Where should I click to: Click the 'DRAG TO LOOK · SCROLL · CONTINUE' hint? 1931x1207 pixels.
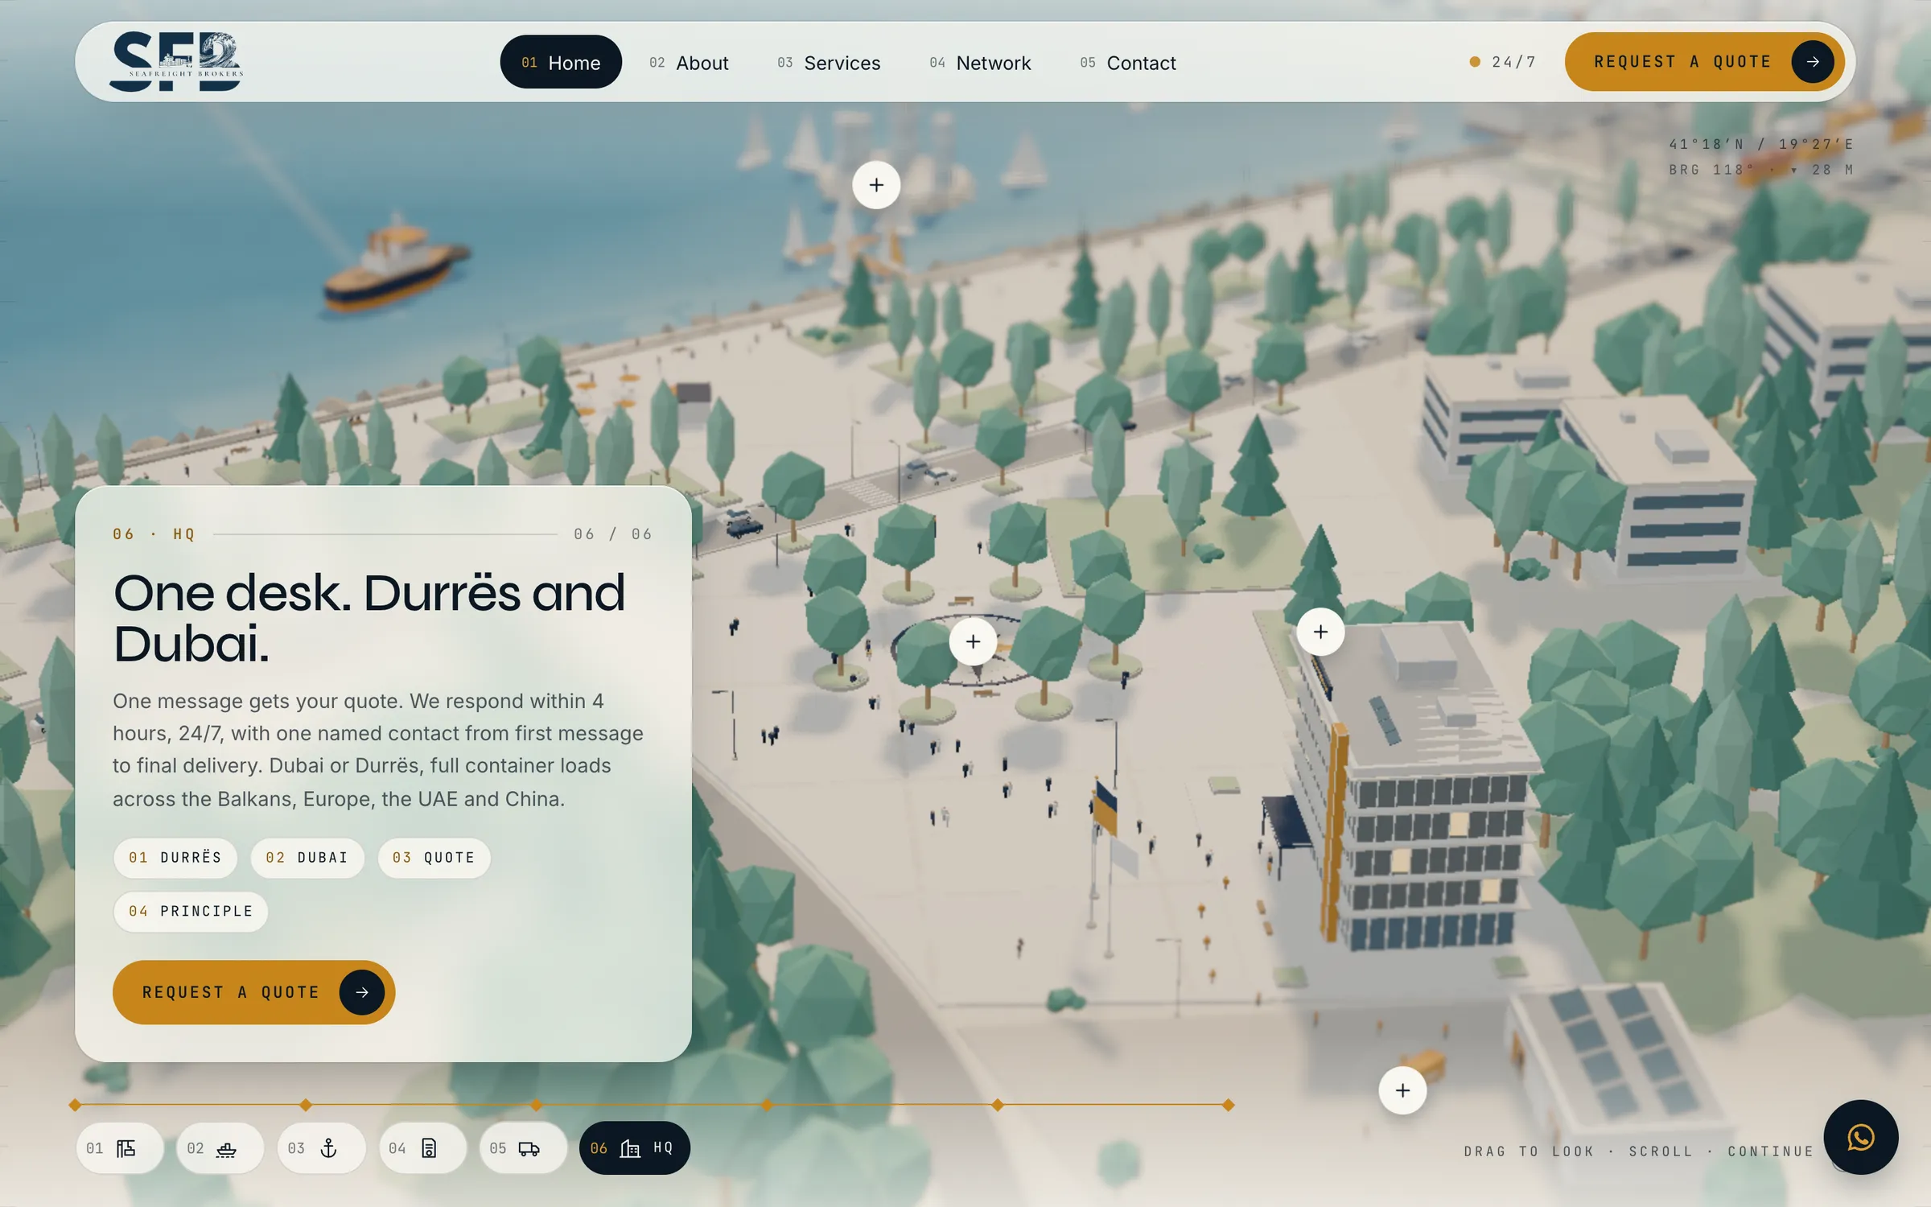click(1639, 1151)
